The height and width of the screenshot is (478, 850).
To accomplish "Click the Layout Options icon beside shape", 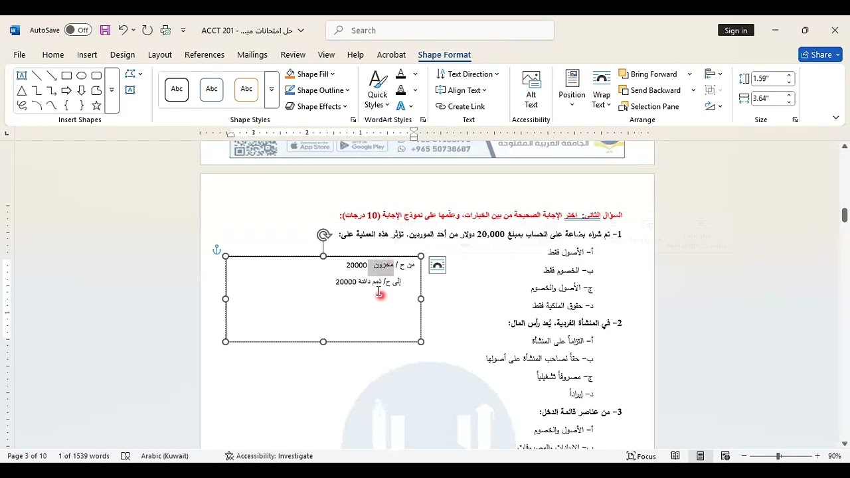I will (437, 266).
